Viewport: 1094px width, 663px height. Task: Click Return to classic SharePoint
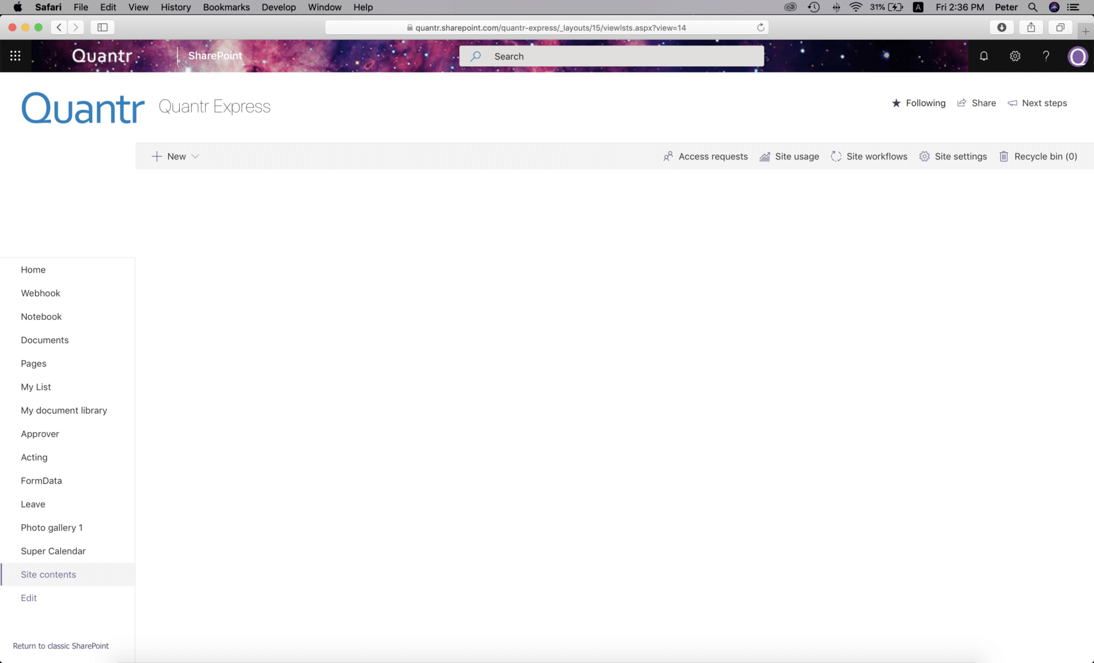[61, 646]
